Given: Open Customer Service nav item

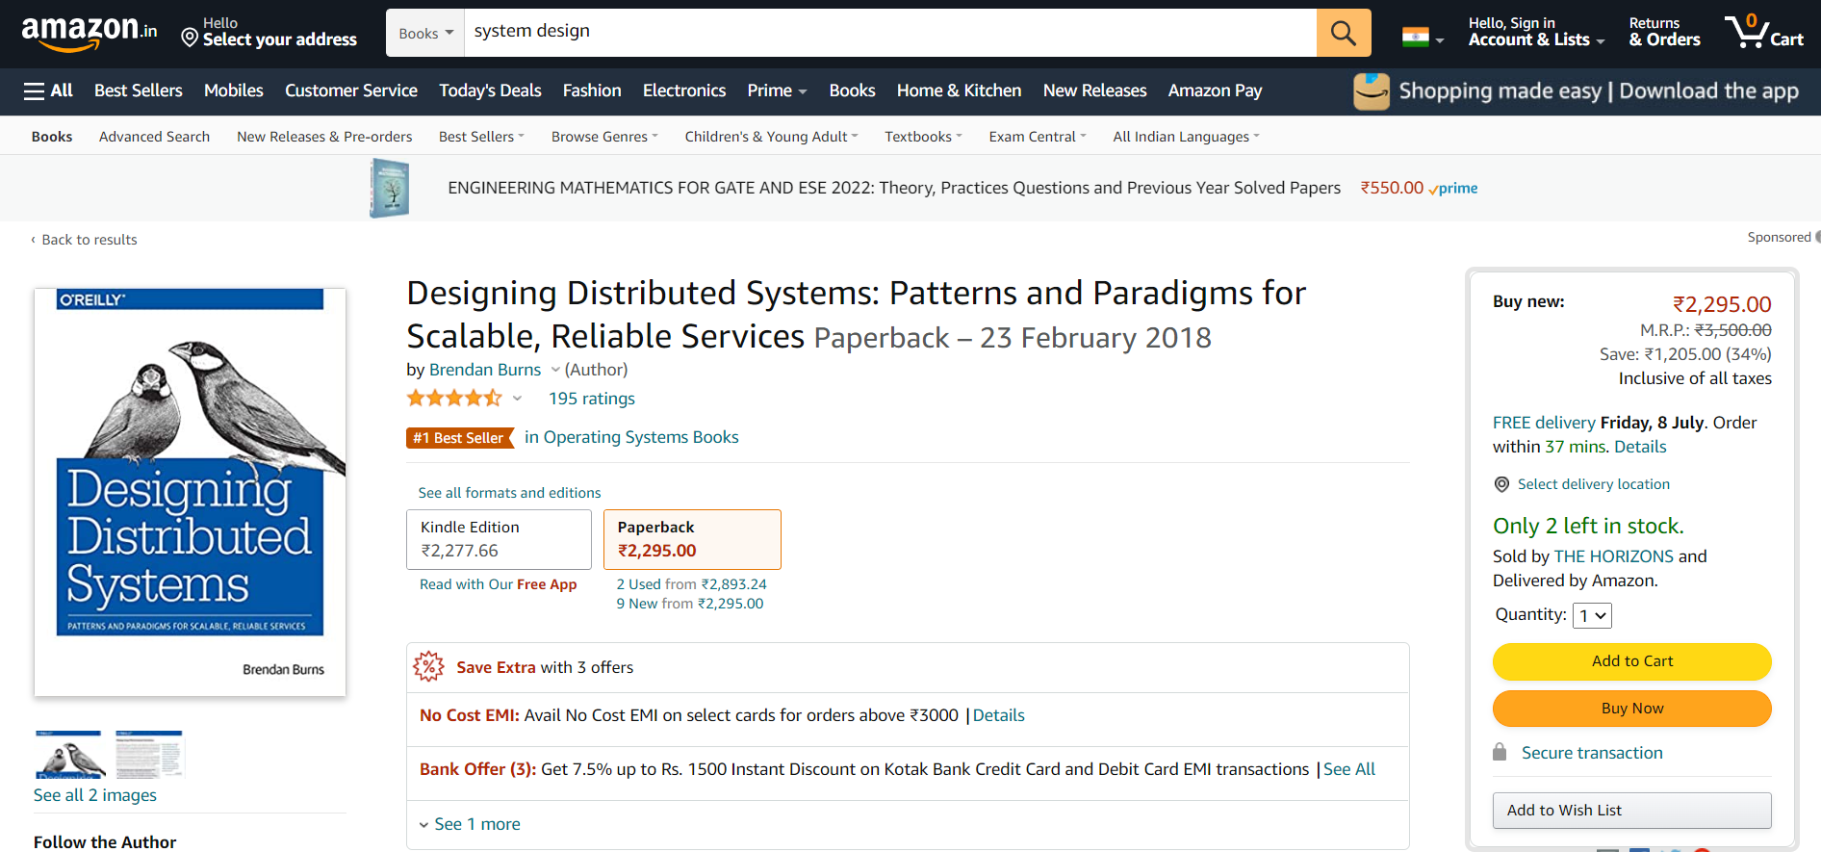Looking at the screenshot, I should 351,90.
